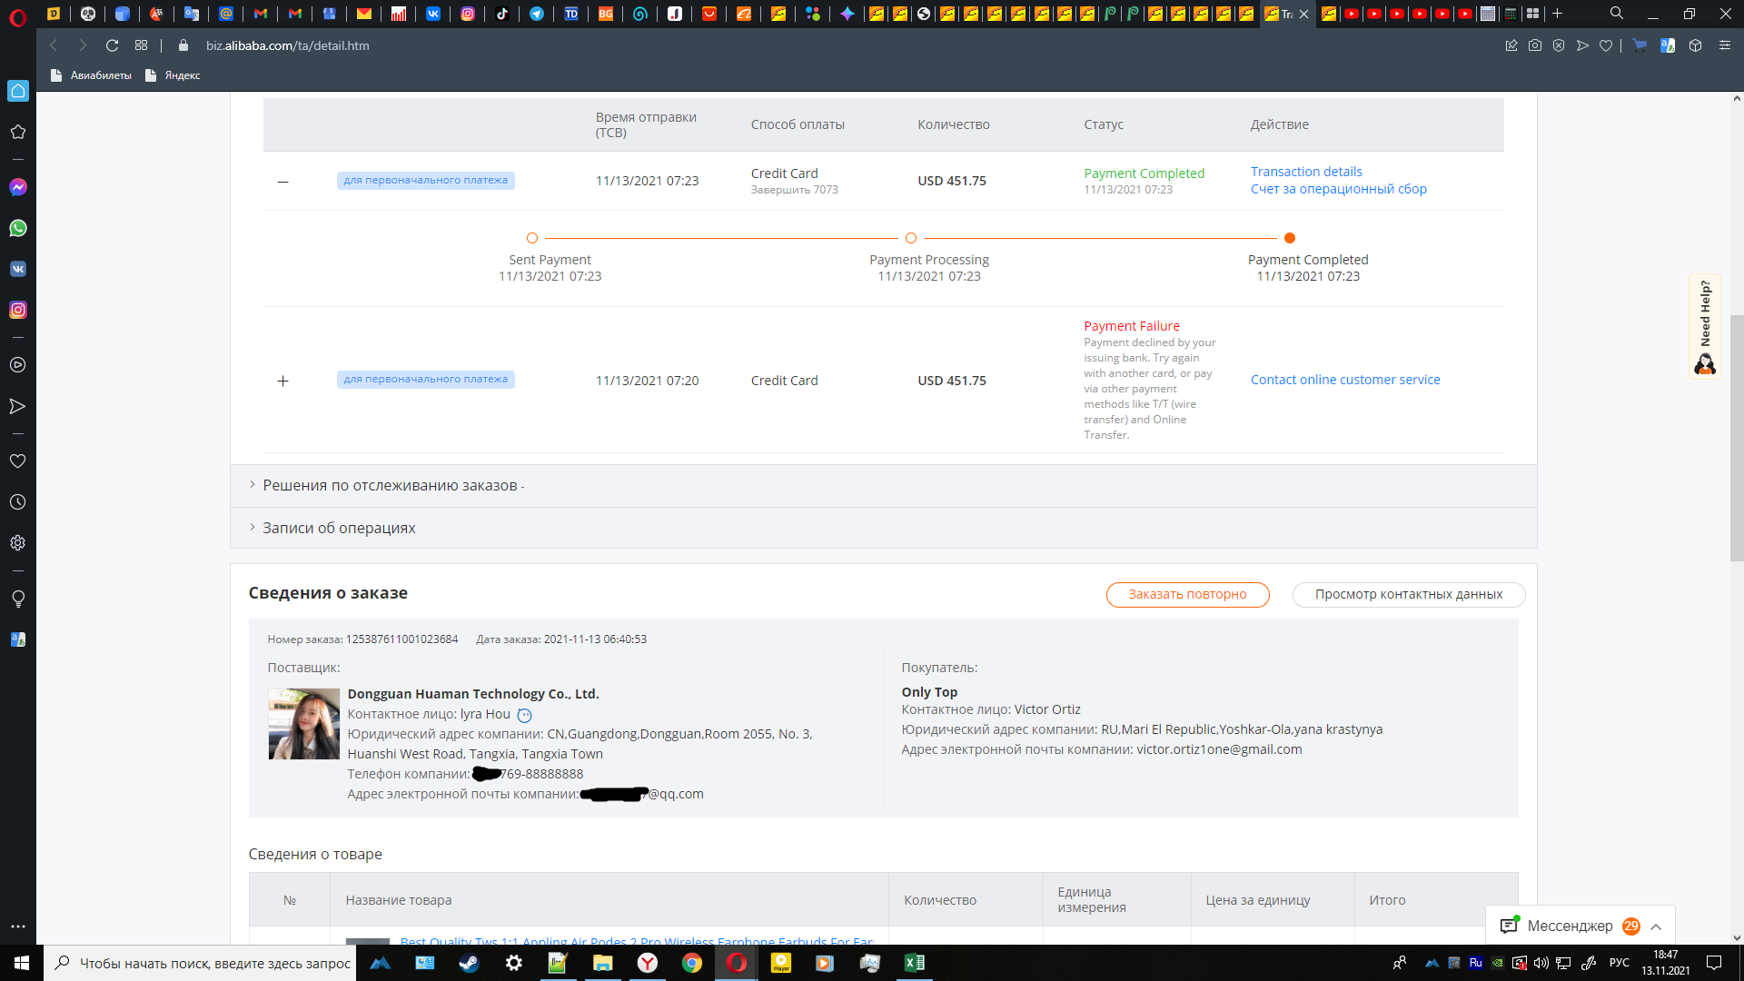Open the Transaction details link
This screenshot has height=981, width=1744.
[x=1305, y=172]
